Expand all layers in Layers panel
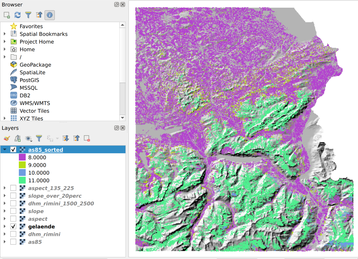The image size is (358, 259). (66, 139)
